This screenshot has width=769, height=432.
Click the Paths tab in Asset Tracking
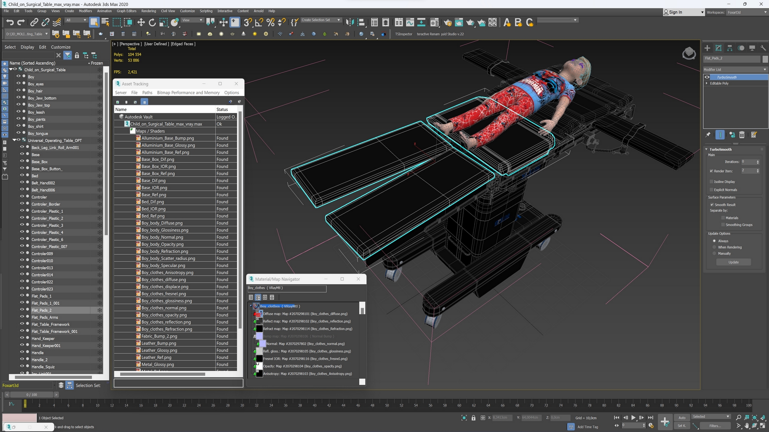tap(147, 92)
